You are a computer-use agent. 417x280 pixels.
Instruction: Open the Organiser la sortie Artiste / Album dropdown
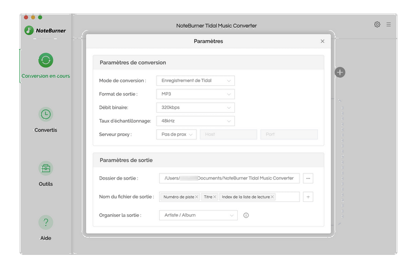click(x=198, y=215)
